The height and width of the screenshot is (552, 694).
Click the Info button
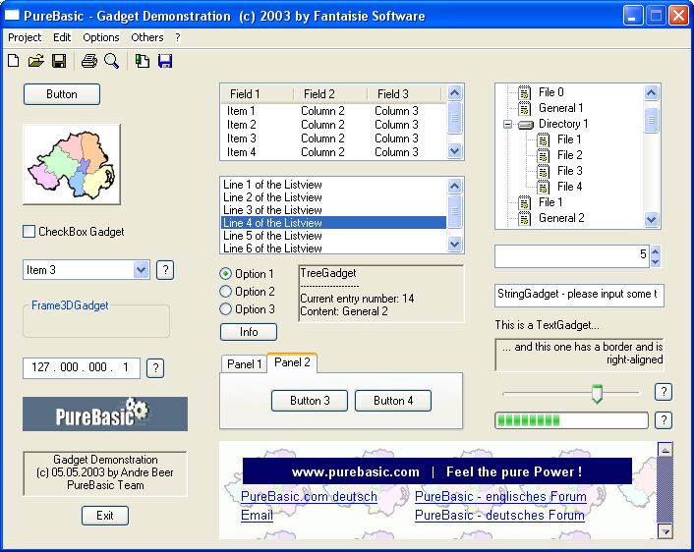click(249, 332)
